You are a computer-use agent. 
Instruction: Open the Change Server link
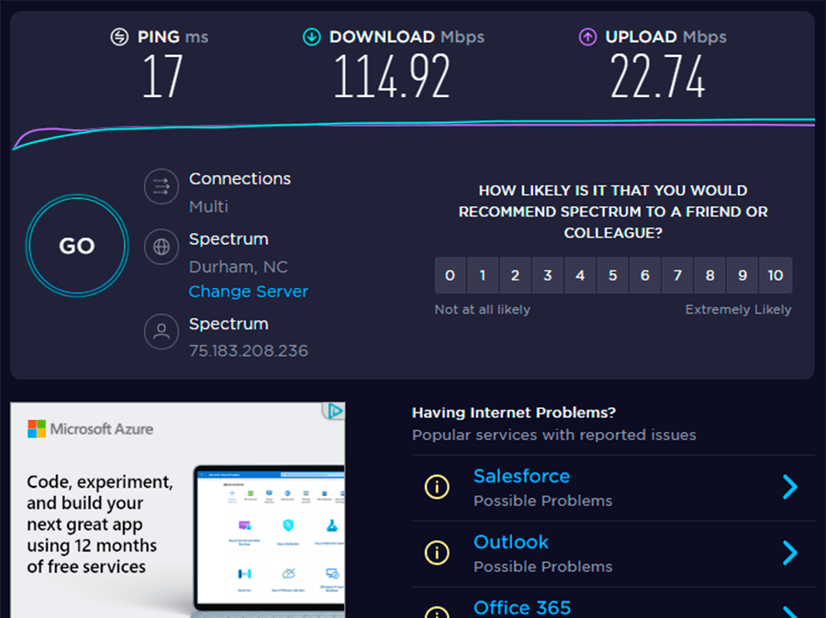[x=248, y=291]
